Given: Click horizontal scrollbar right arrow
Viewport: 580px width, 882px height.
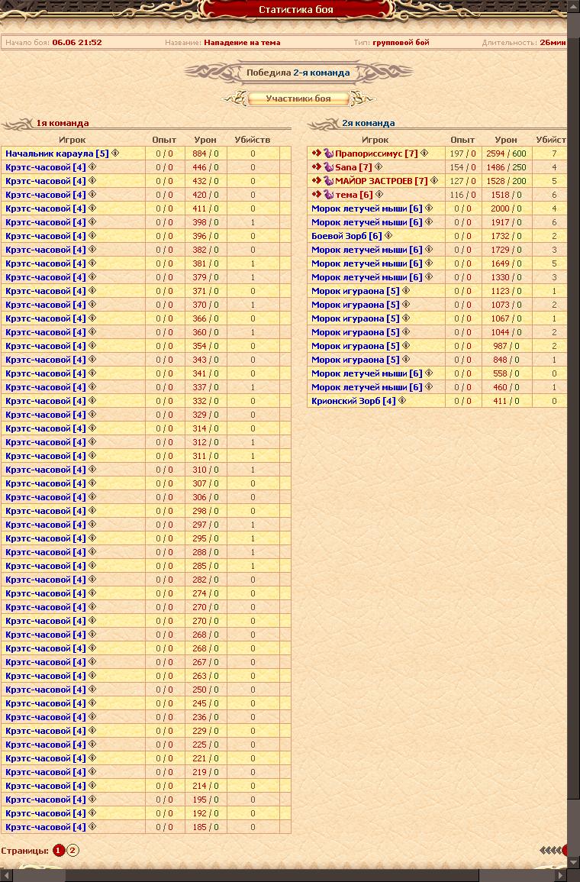Looking at the screenshot, I should [x=561, y=876].
